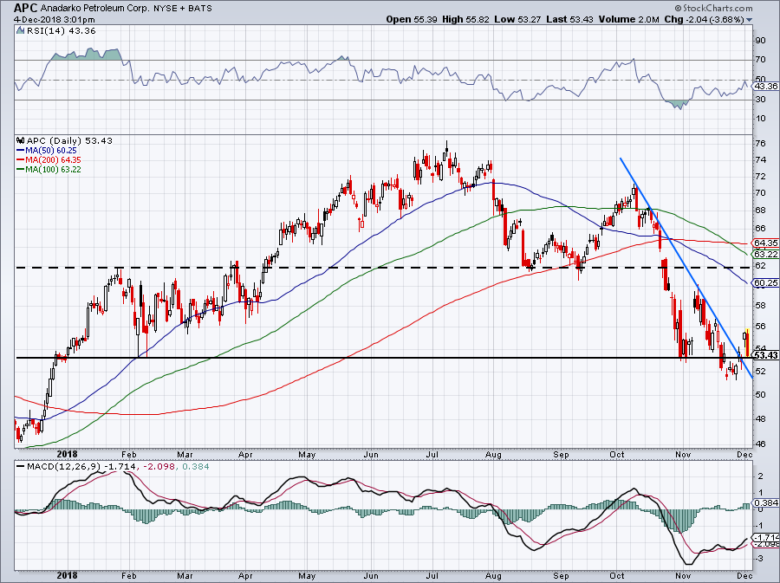Click the APC (Daily) candlestick legend icon
780x583 pixels.
tap(21, 140)
